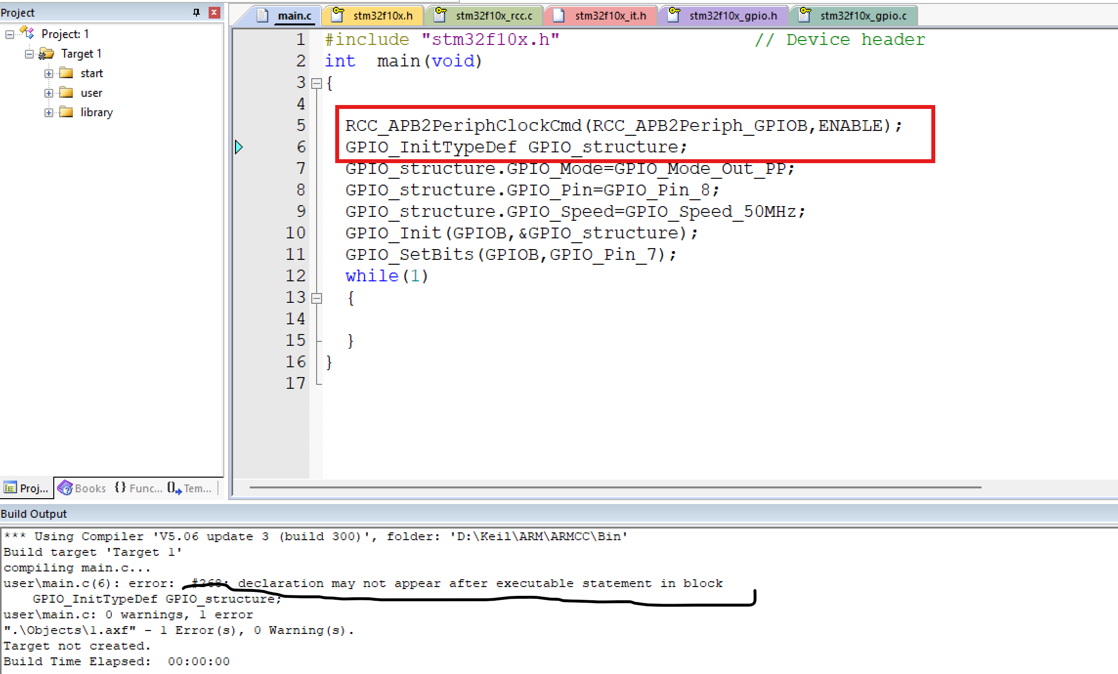
Task: Select the user group folder icon
Action: pyautogui.click(x=66, y=93)
